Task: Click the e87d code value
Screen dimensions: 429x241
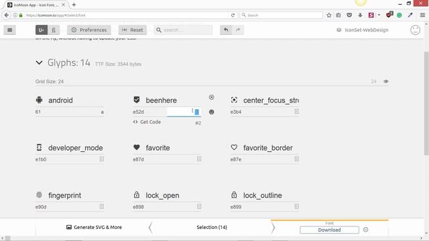Action: pyautogui.click(x=138, y=159)
